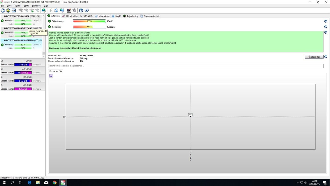Click the help icon on Kondíció row

(326, 27)
